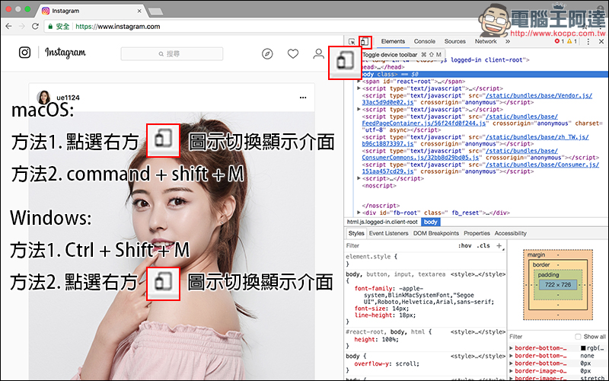Select the noscript opening tag row
This screenshot has width=609, height=381.
tap(379, 185)
